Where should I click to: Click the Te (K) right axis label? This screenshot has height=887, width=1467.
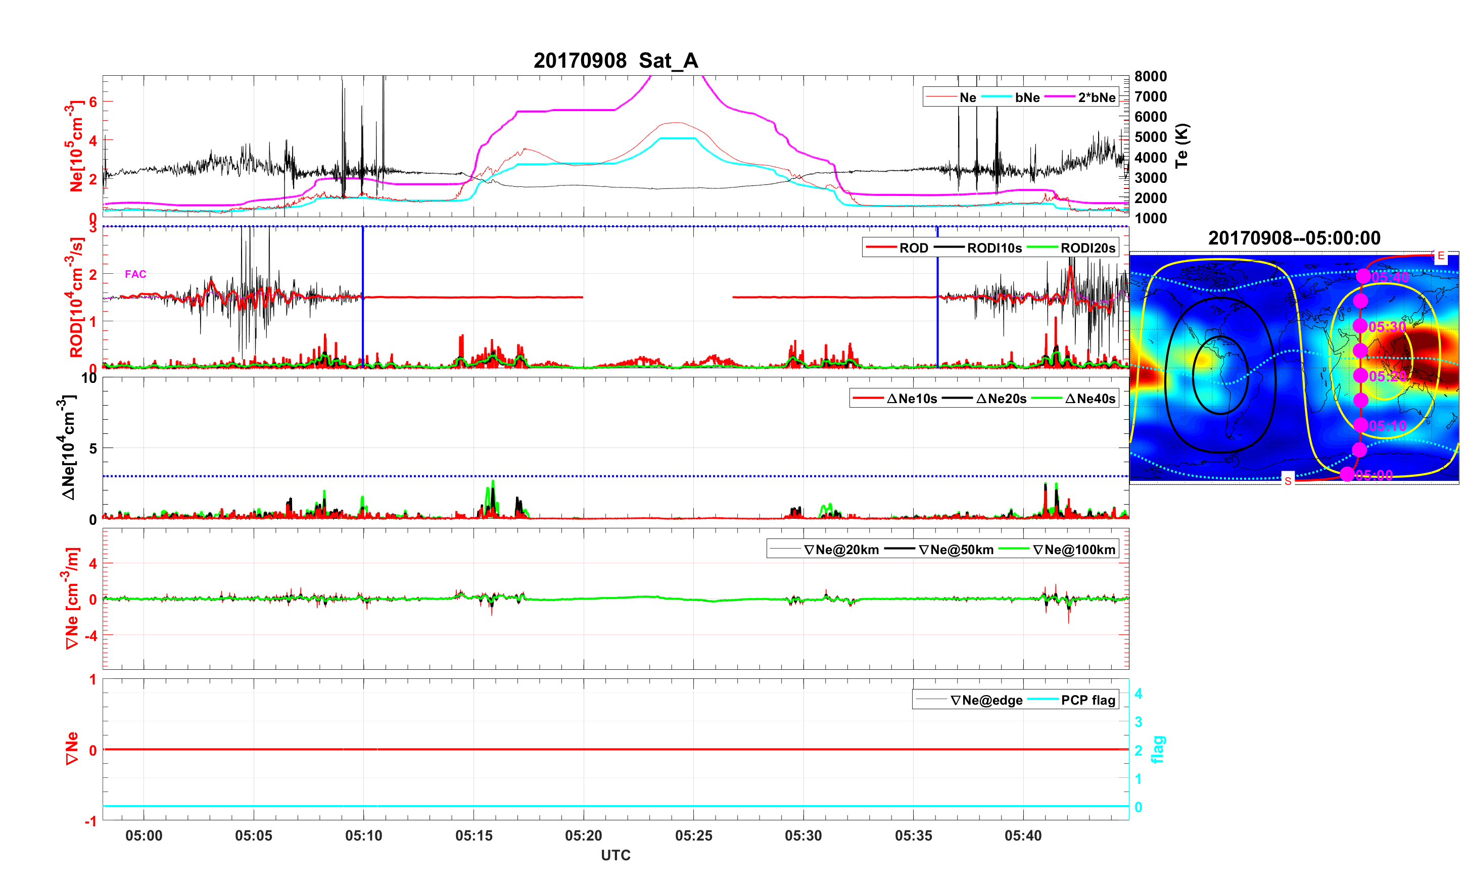[x=1181, y=146]
